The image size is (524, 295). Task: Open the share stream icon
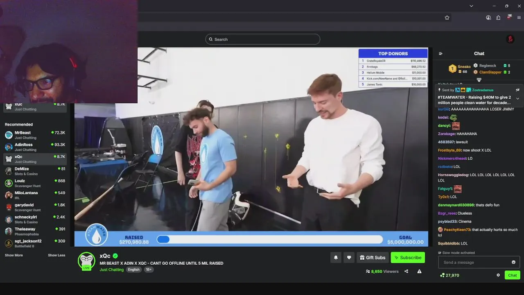click(406, 271)
